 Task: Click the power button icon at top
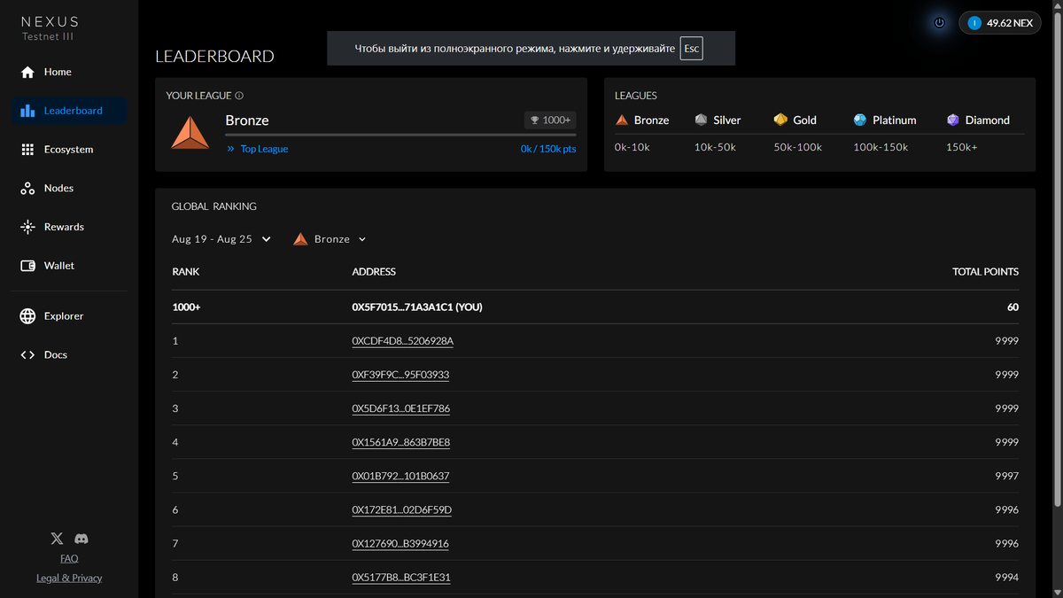[x=940, y=23]
